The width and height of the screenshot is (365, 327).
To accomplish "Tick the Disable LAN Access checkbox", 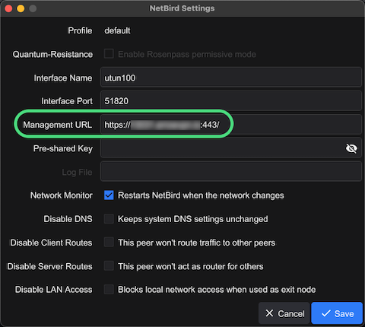I will tap(109, 290).
